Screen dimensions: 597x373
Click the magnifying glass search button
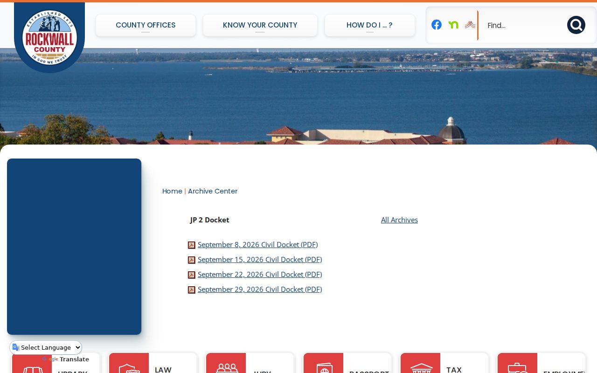point(576,25)
